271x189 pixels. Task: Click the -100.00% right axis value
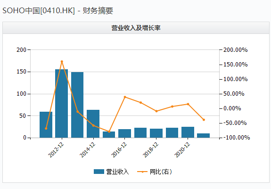[x=237, y=138]
